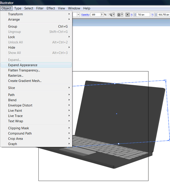The width and height of the screenshot is (170, 186).
Task: Click the Select Similar Objects icon
Action: 110,15
